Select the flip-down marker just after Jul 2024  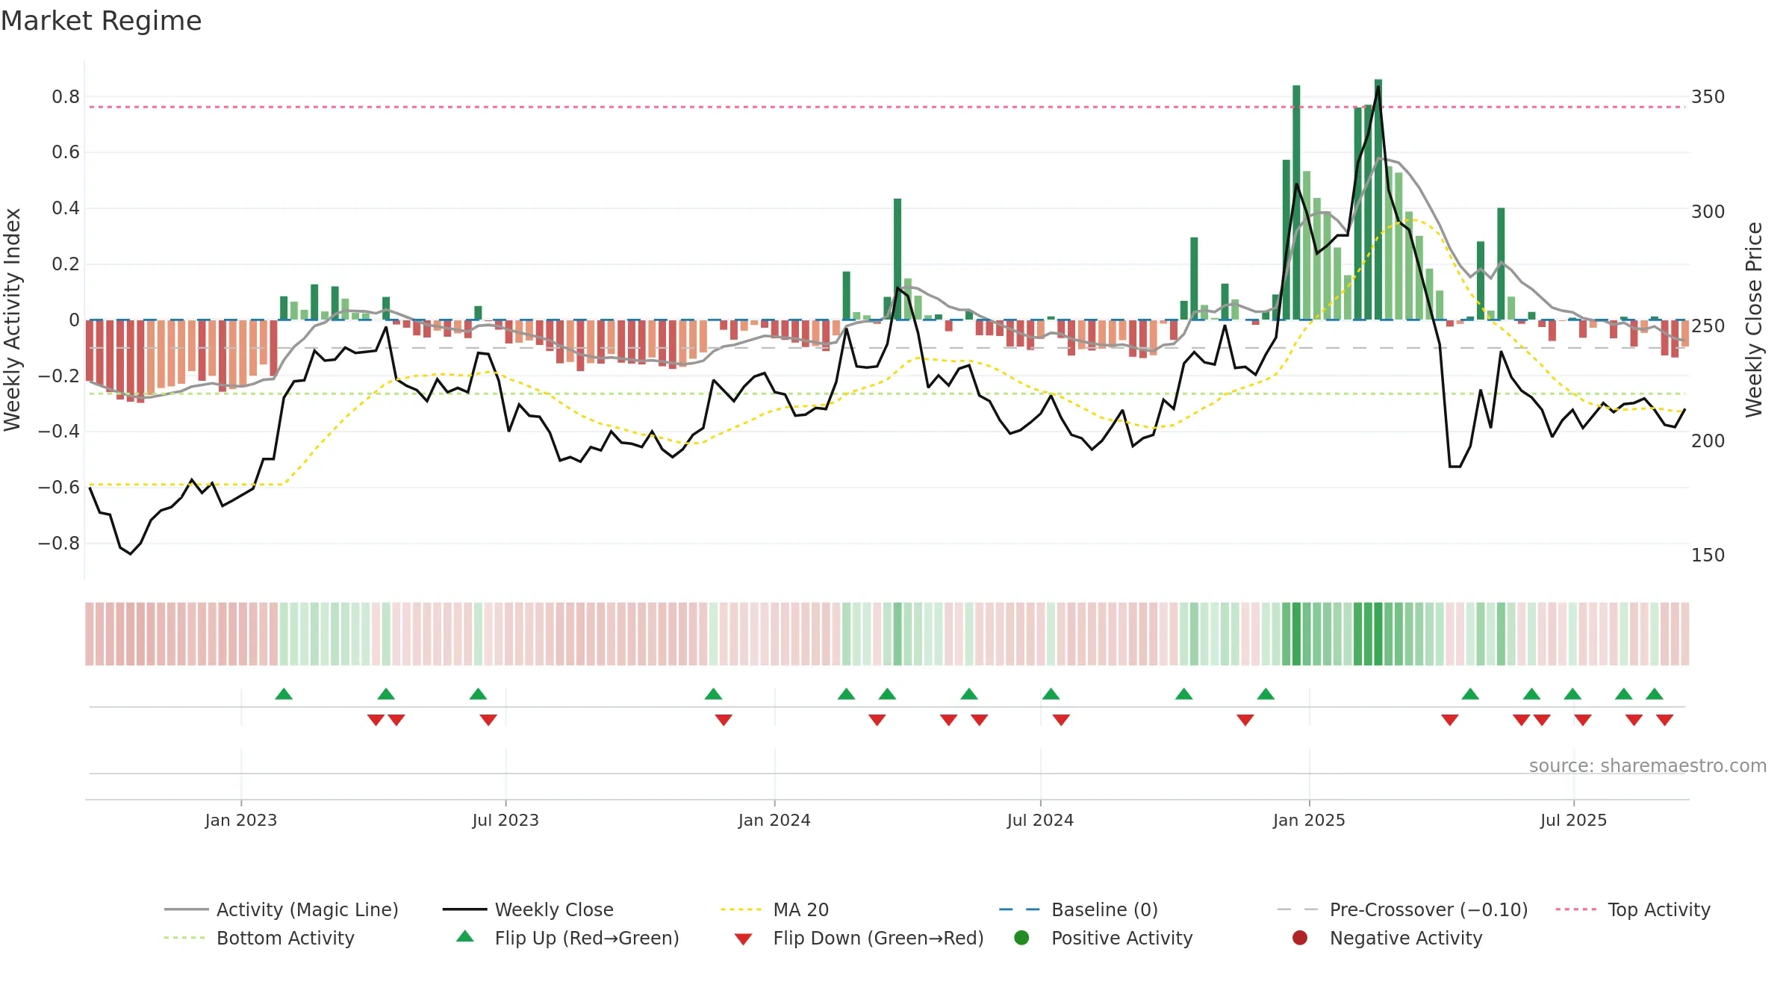[1061, 720]
